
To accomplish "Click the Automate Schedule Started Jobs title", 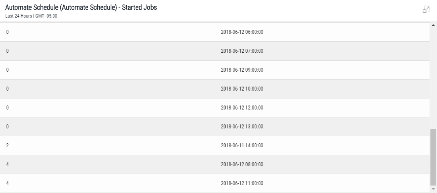I will point(81,7).
